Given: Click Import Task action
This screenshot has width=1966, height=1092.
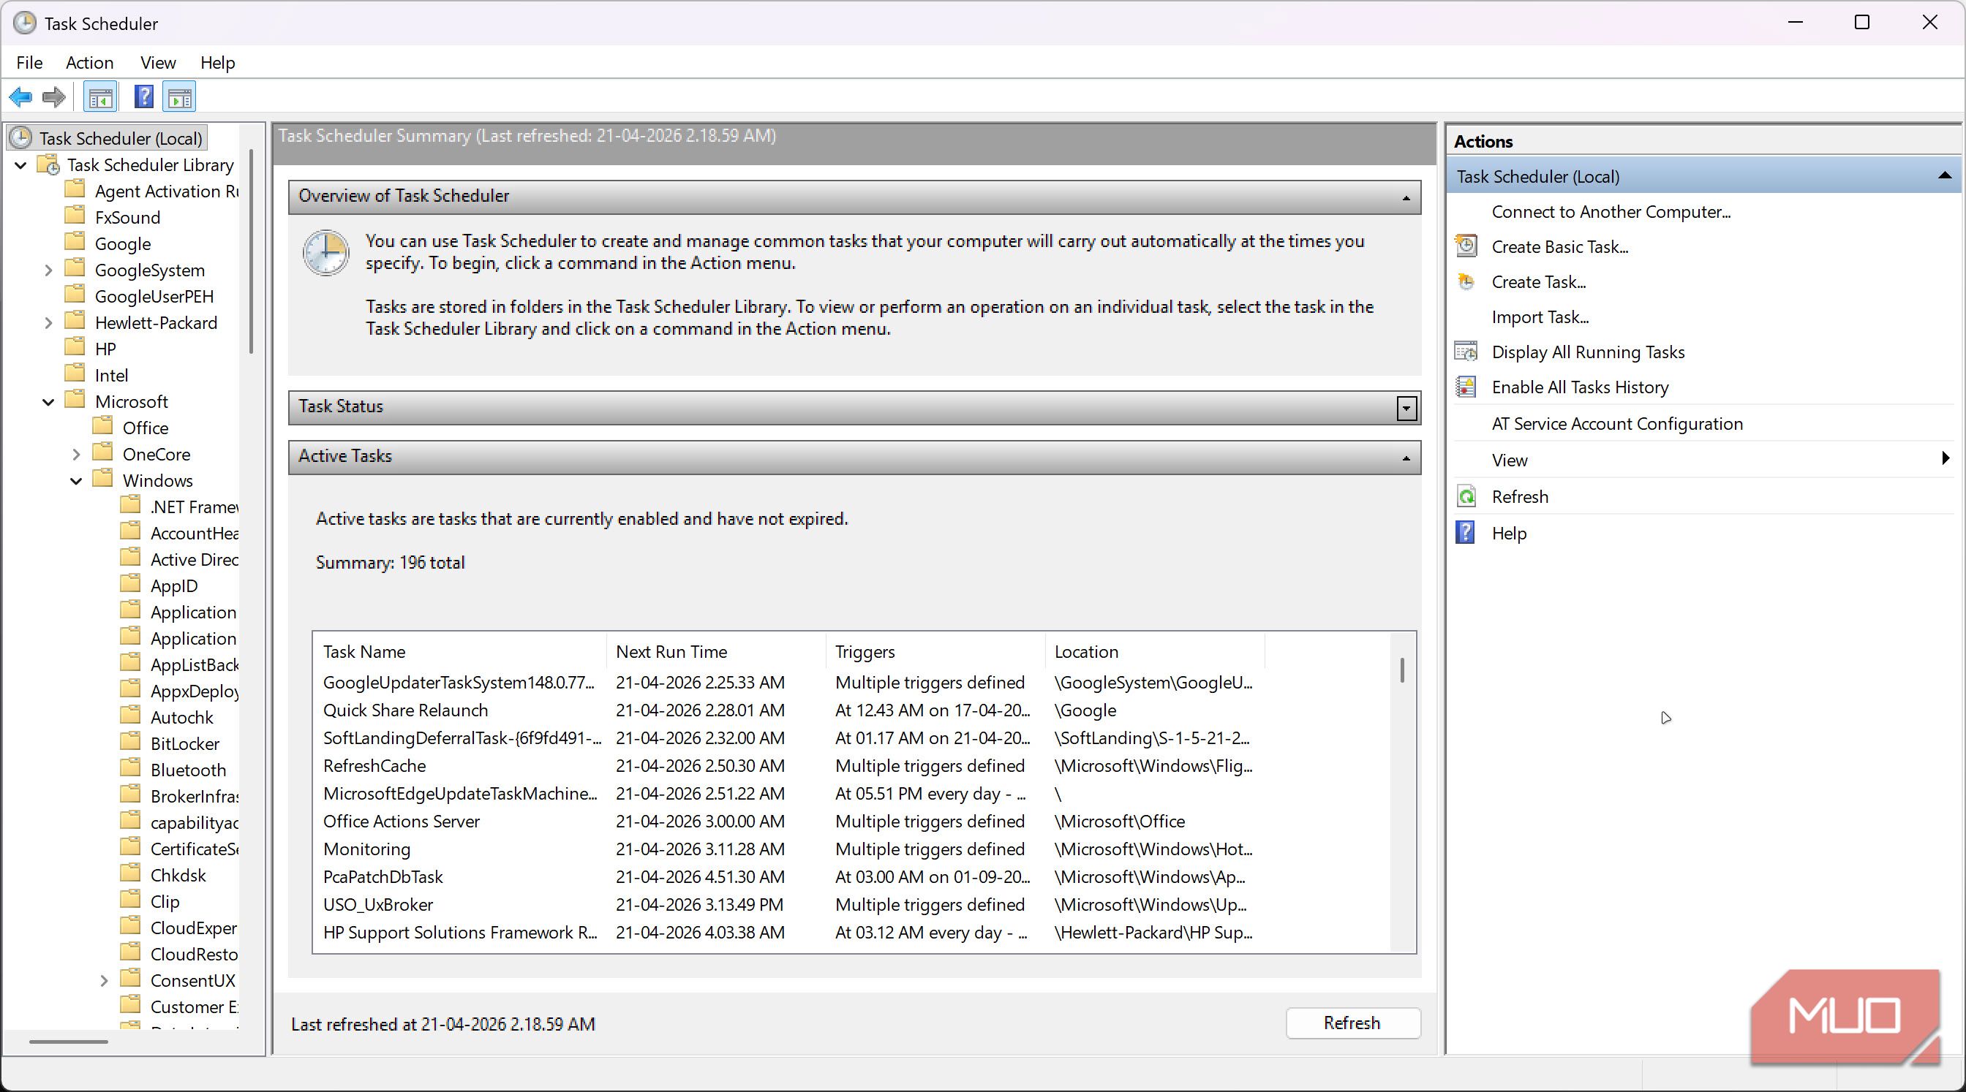Looking at the screenshot, I should pyautogui.click(x=1540, y=316).
